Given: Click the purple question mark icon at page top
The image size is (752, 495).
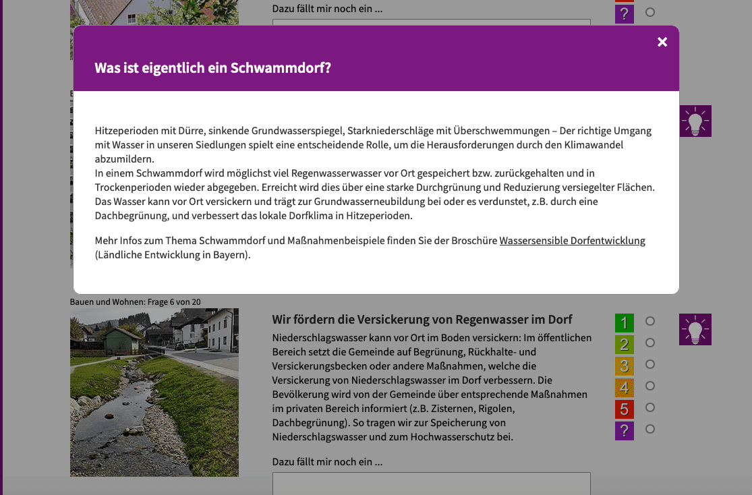Looking at the screenshot, I should tap(624, 14).
